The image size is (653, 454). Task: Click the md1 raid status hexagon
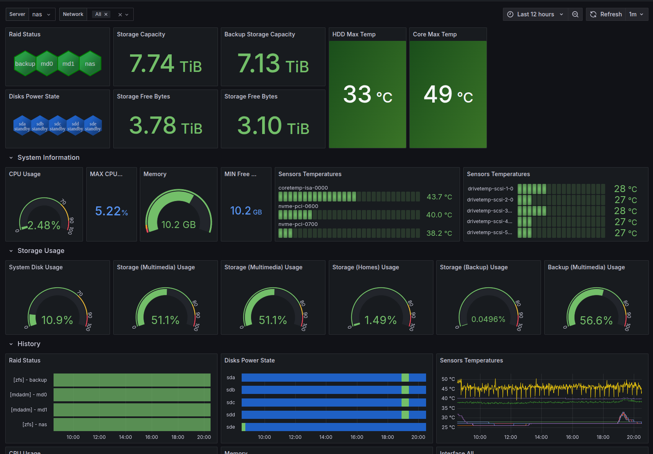point(68,63)
